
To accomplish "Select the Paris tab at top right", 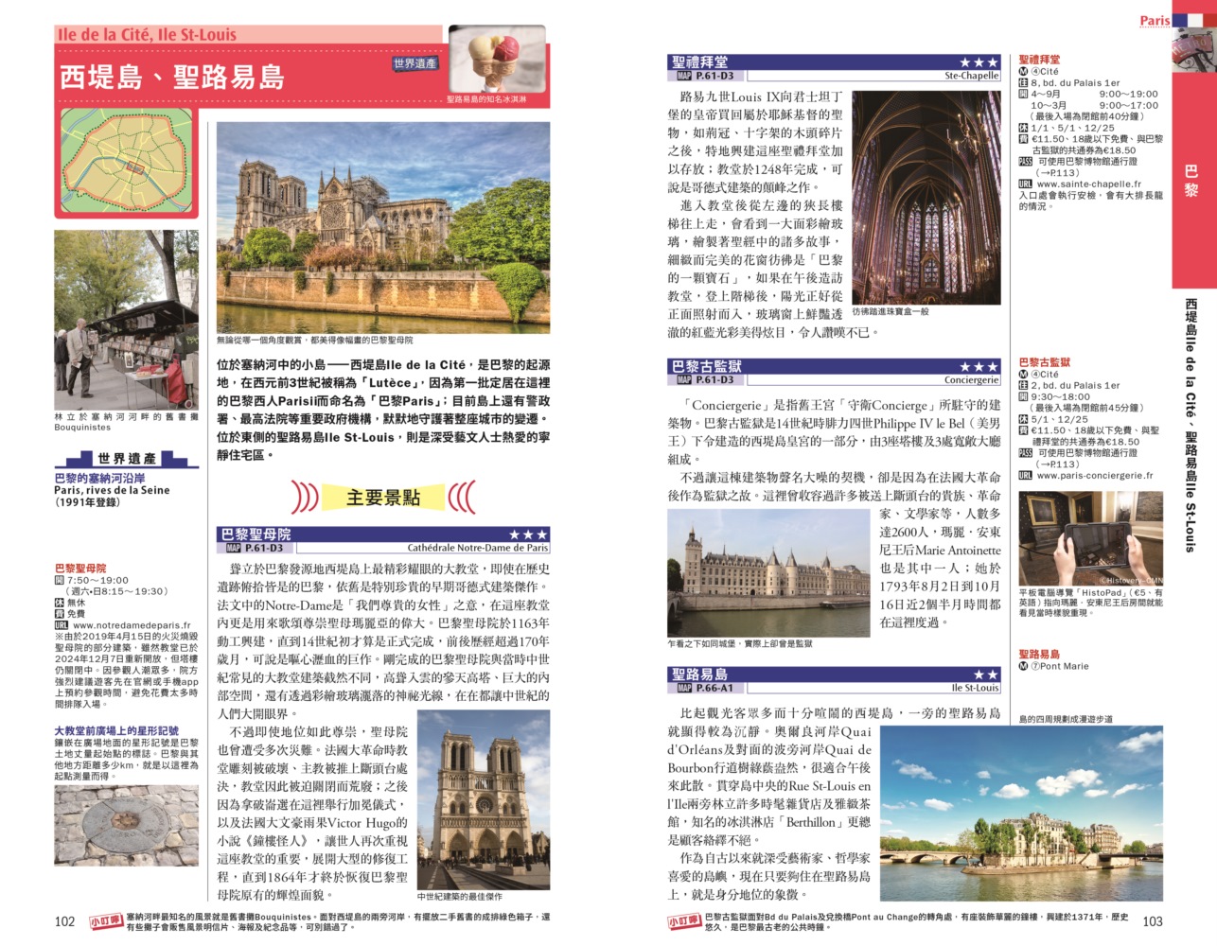I will click(x=1155, y=21).
